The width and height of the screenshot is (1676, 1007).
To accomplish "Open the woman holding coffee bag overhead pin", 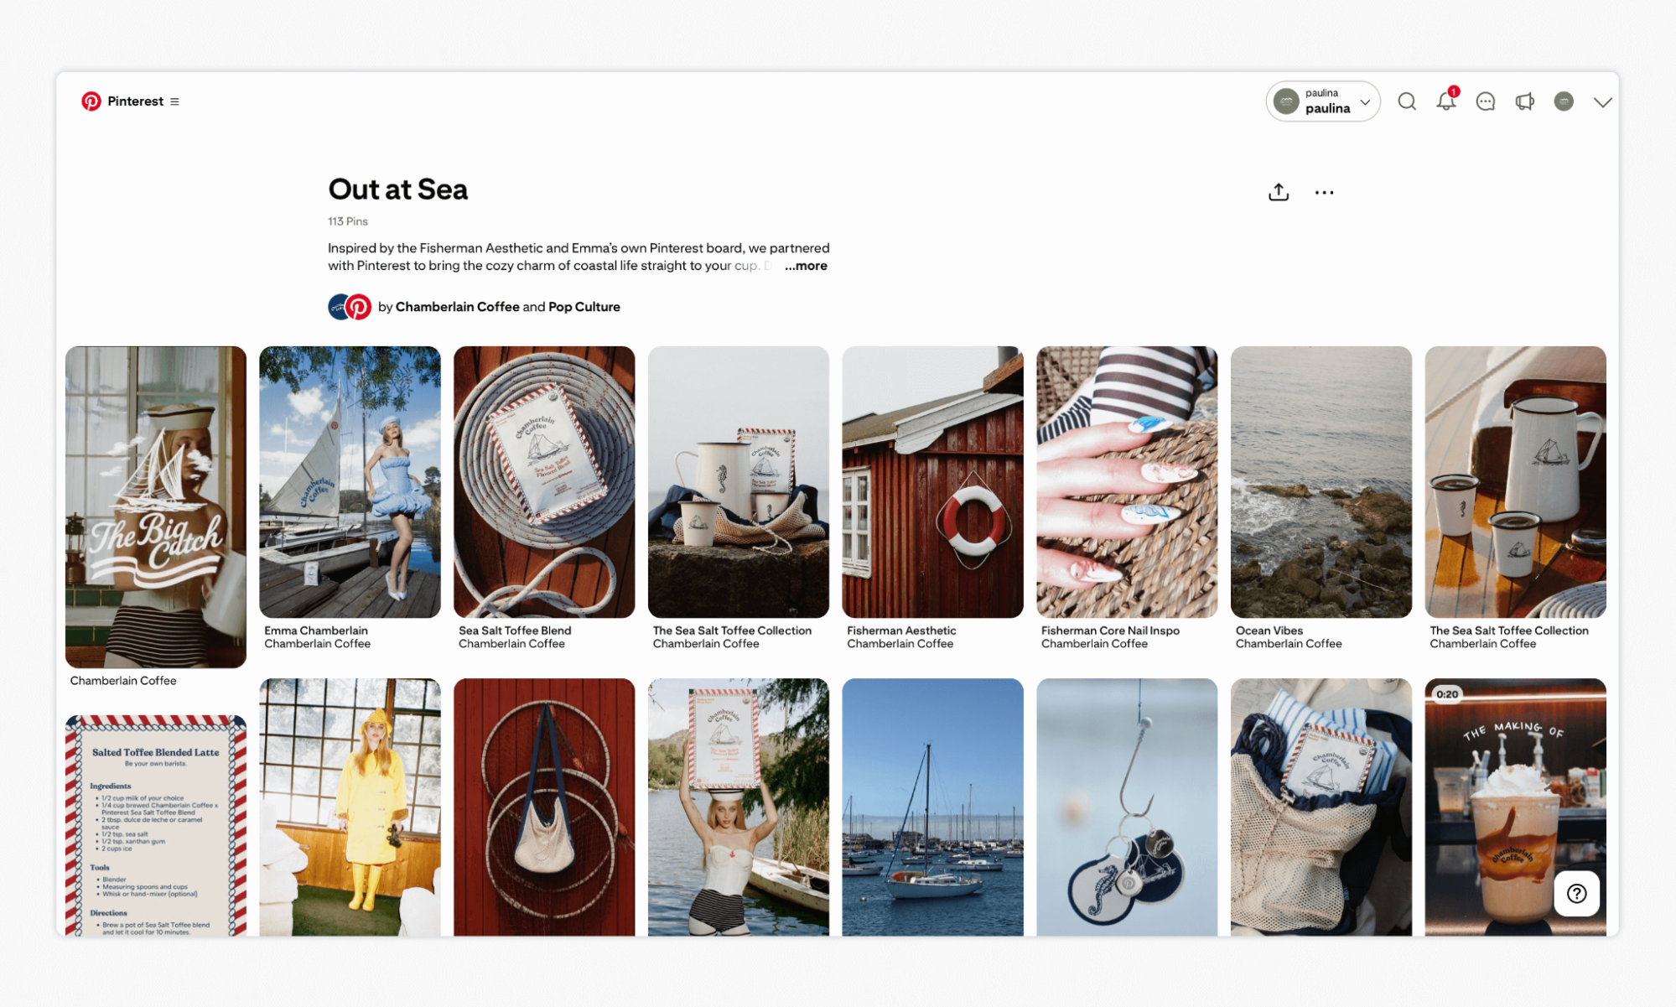I will [x=738, y=807].
